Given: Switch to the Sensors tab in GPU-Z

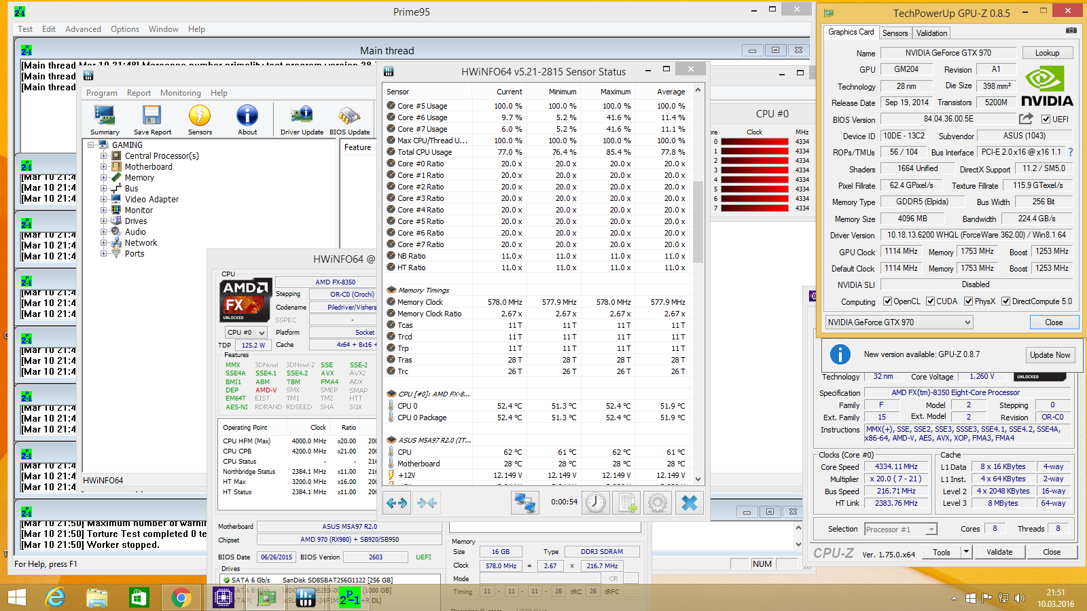Looking at the screenshot, I should (895, 33).
